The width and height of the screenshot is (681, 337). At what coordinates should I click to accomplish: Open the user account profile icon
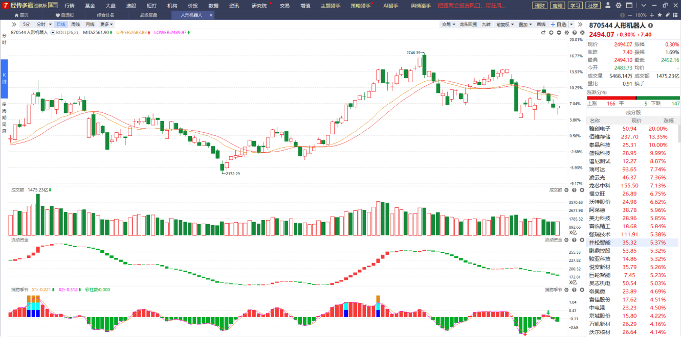(608, 6)
